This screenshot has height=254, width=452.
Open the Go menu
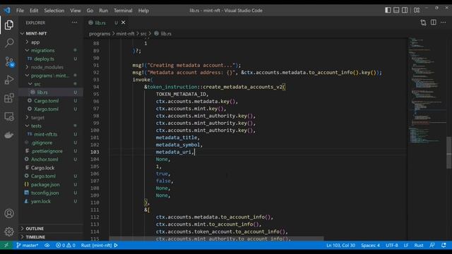(90, 11)
